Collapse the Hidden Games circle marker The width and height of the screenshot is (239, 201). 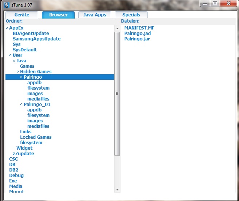18,72
